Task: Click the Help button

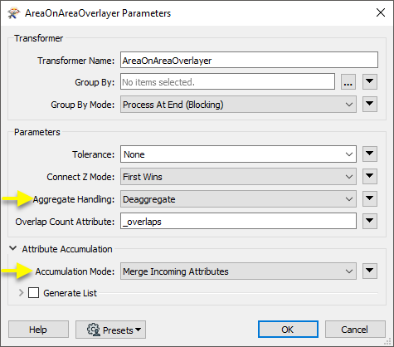Action: (x=38, y=330)
